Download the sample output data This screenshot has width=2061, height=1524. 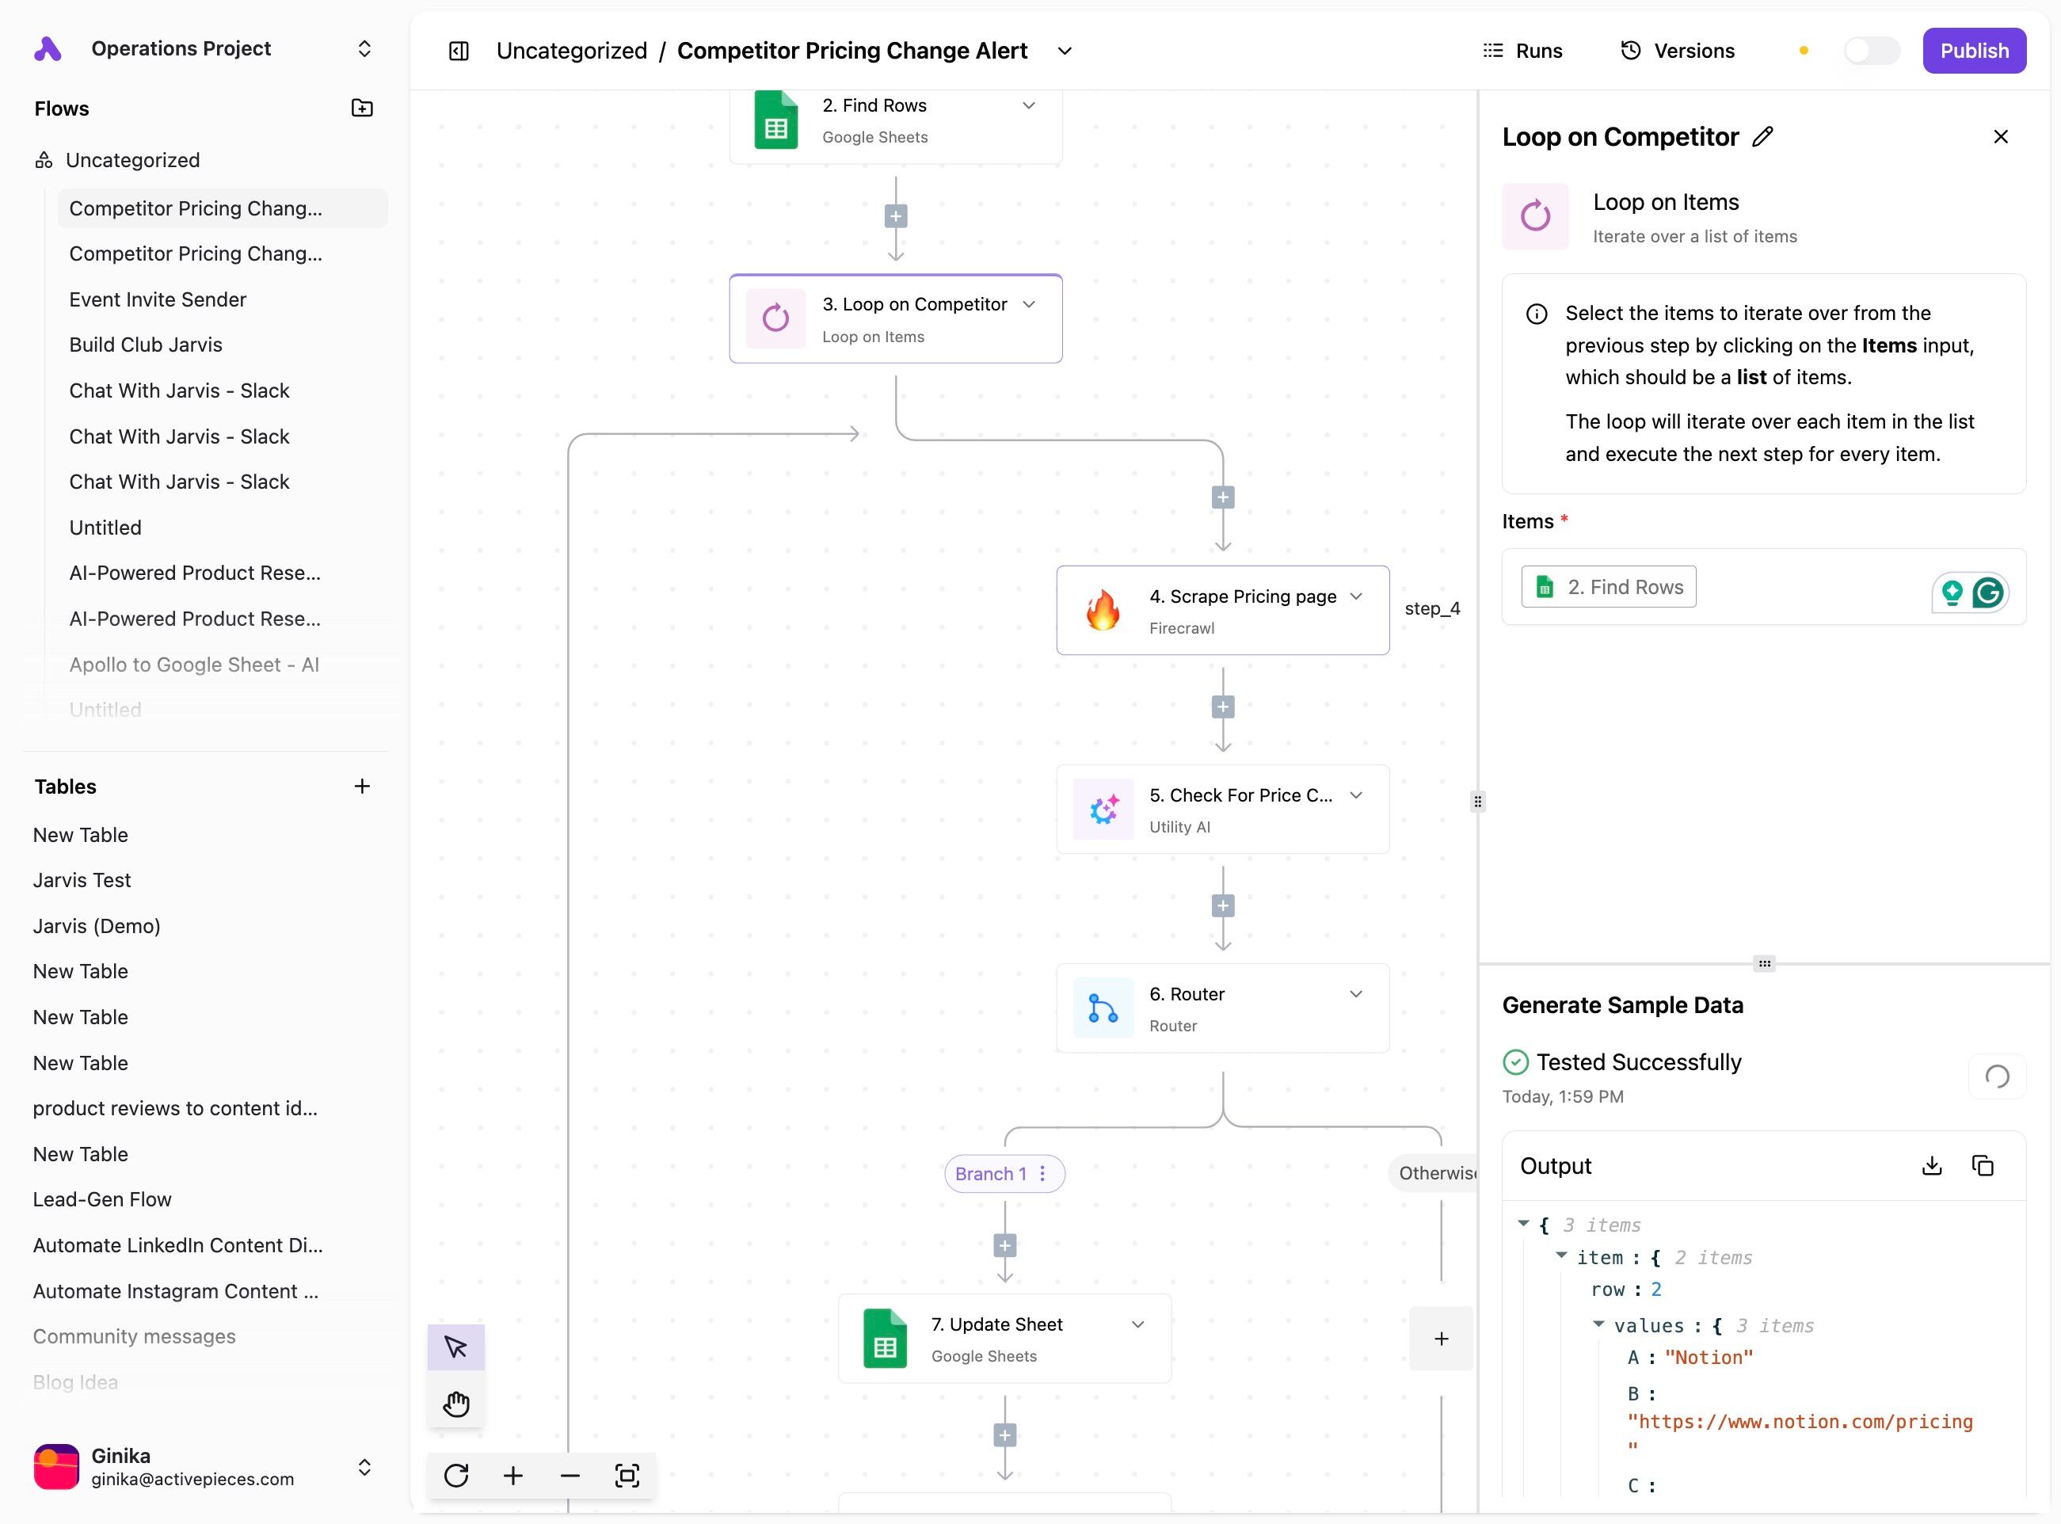click(1932, 1166)
